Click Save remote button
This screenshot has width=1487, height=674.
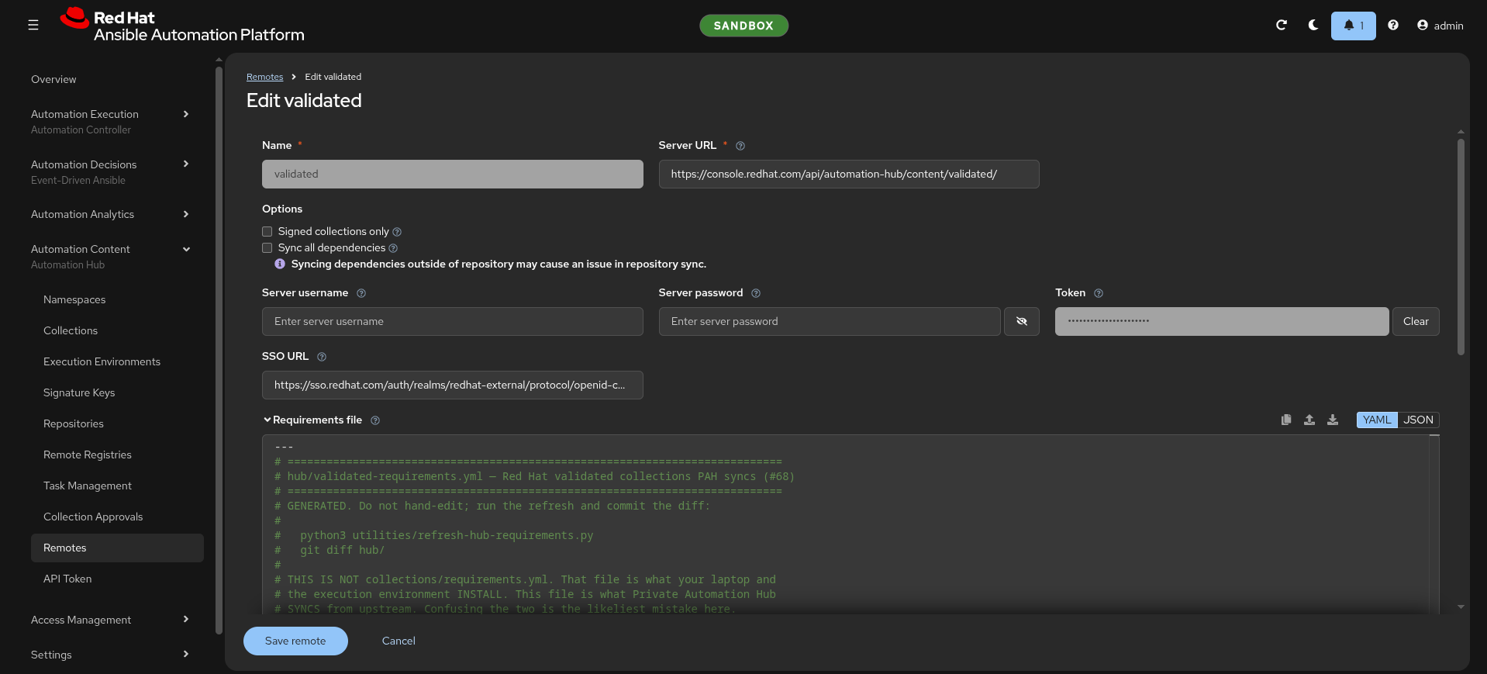[295, 641]
